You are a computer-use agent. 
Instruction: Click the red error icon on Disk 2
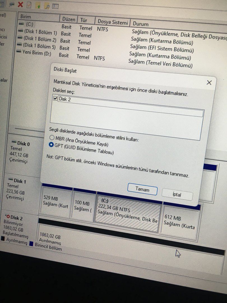pyautogui.click(x=8, y=216)
